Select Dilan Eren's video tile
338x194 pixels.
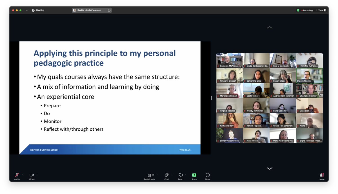click(x=310, y=105)
